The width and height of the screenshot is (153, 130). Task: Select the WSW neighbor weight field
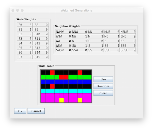63,46
